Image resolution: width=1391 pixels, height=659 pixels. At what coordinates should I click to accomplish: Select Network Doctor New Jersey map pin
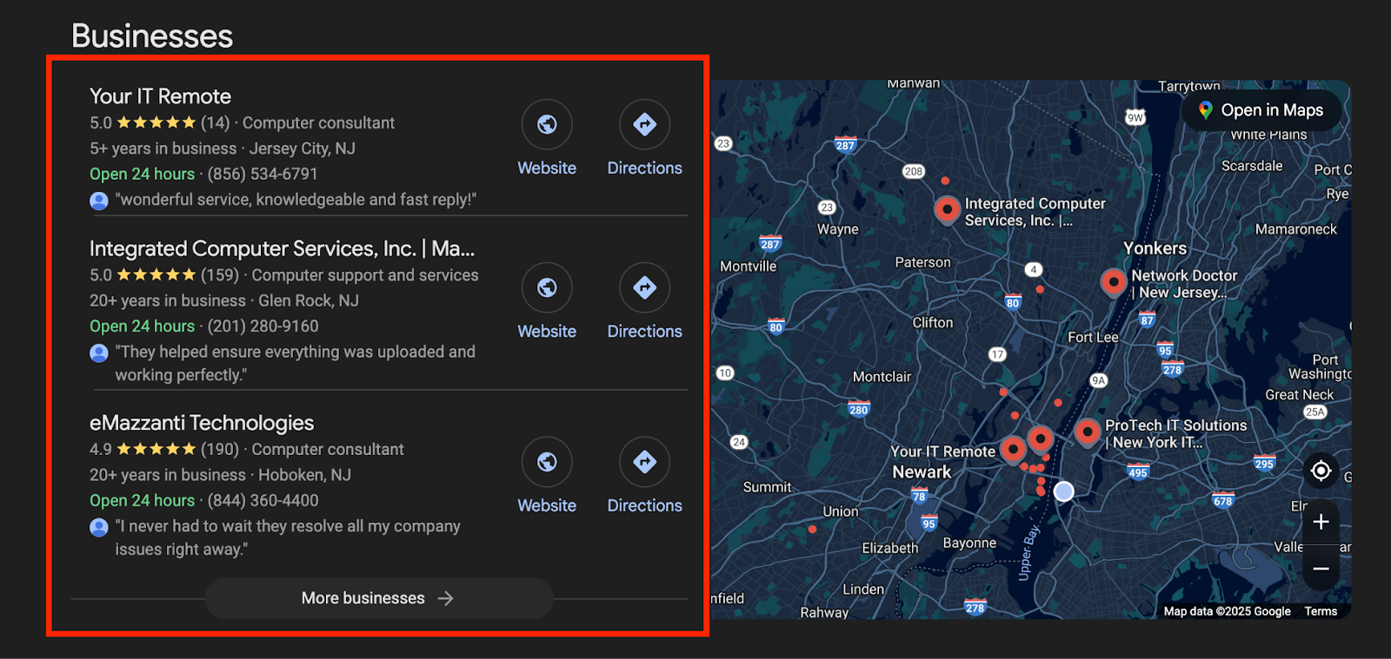coord(1113,282)
